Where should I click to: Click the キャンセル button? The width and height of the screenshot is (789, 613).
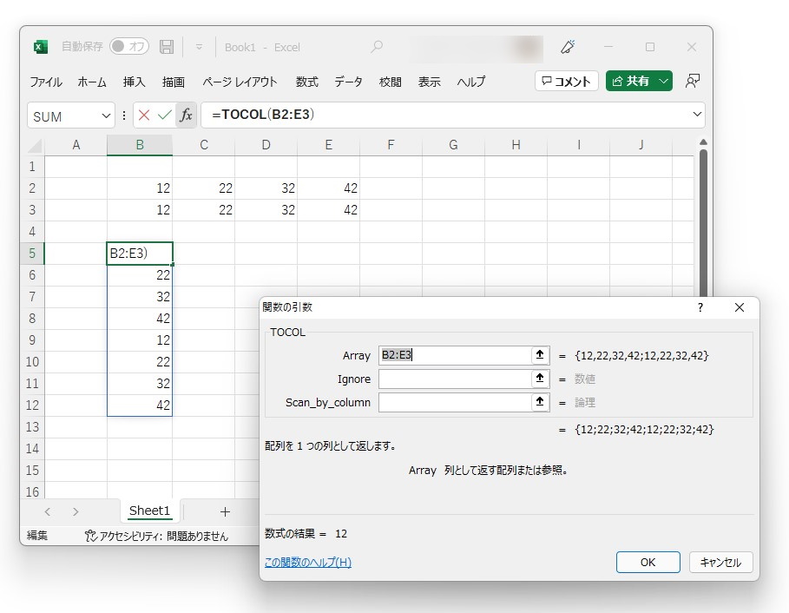click(720, 562)
